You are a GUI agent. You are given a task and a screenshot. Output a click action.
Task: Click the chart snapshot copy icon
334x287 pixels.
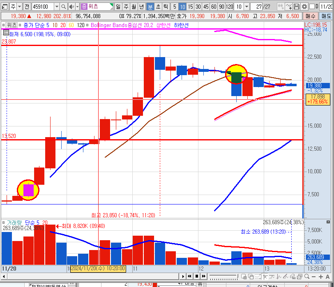tap(300, 277)
